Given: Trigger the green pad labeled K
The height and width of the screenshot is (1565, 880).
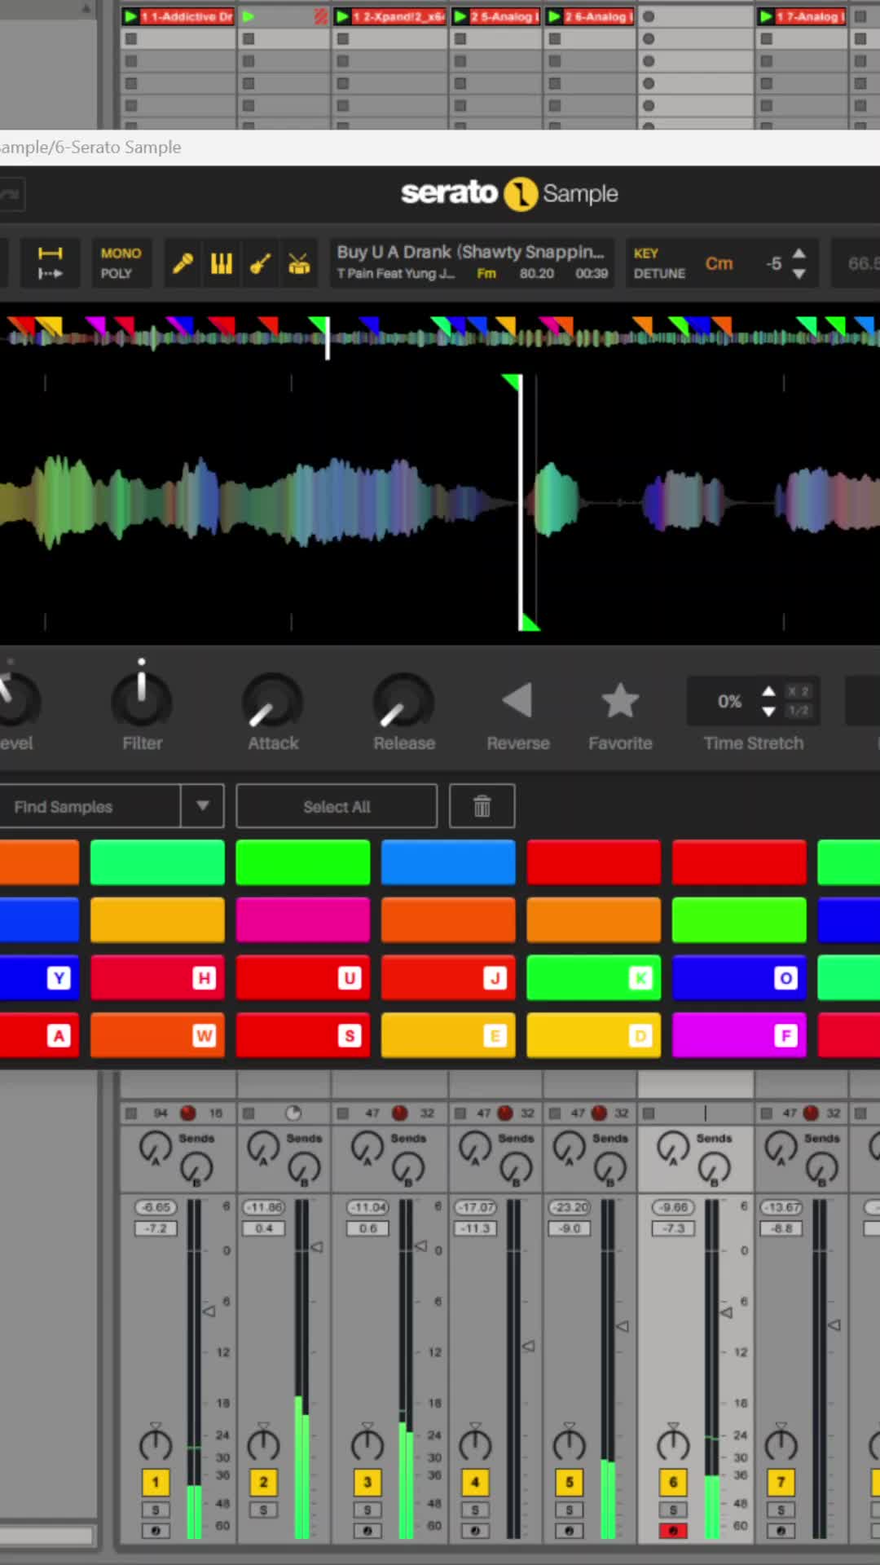Looking at the screenshot, I should (594, 977).
